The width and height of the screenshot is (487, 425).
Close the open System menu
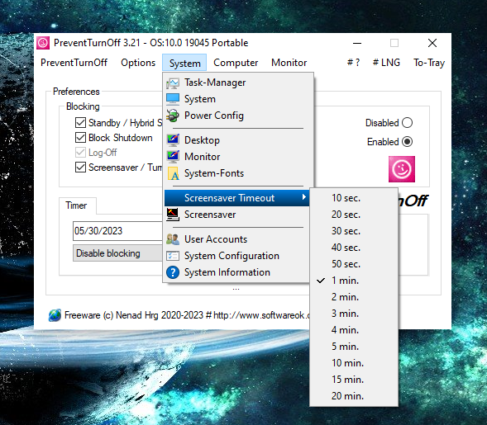tap(184, 63)
